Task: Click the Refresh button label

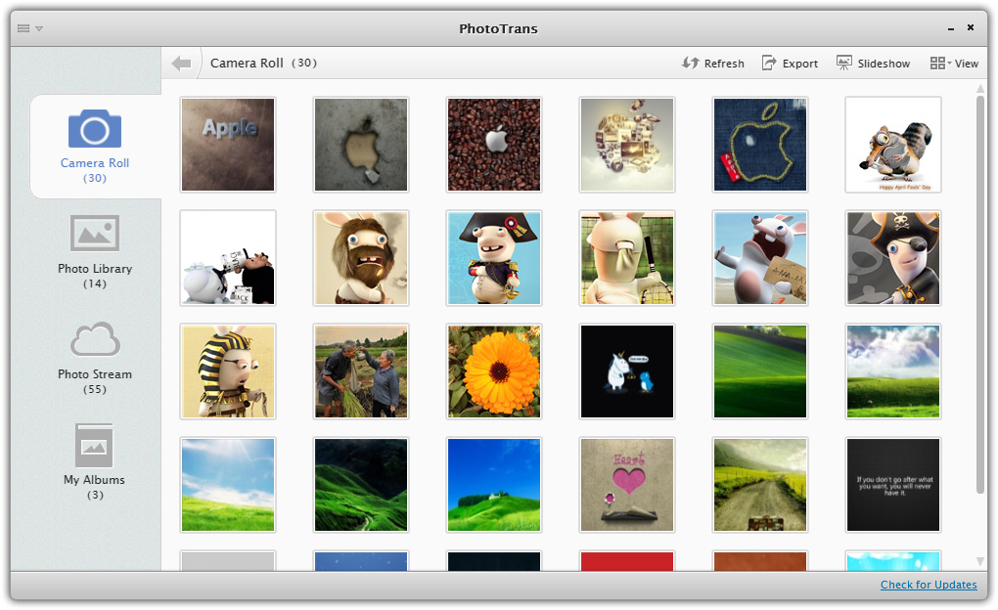Action: click(724, 64)
